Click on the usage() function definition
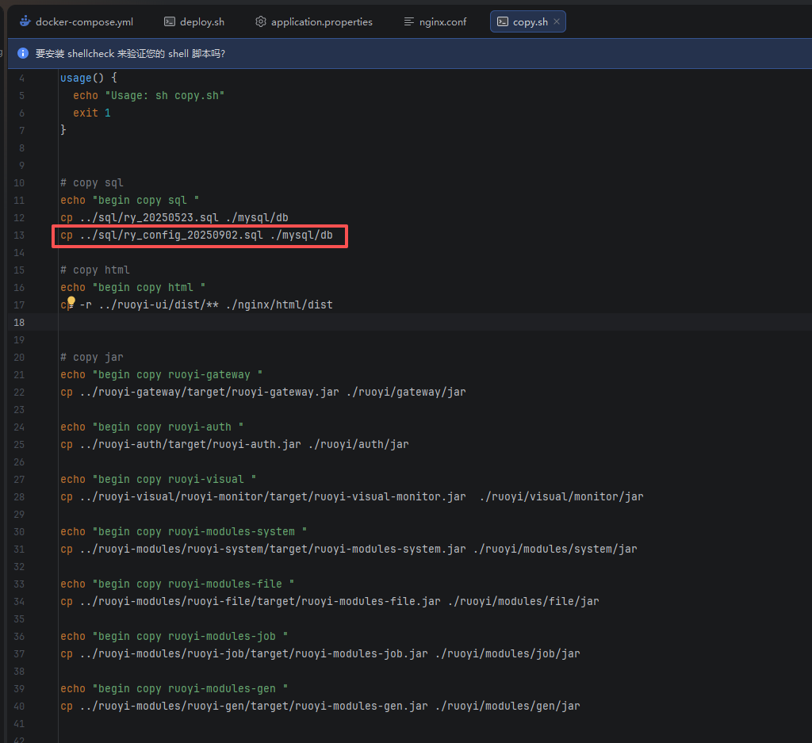This screenshot has height=743, width=812. pos(89,79)
